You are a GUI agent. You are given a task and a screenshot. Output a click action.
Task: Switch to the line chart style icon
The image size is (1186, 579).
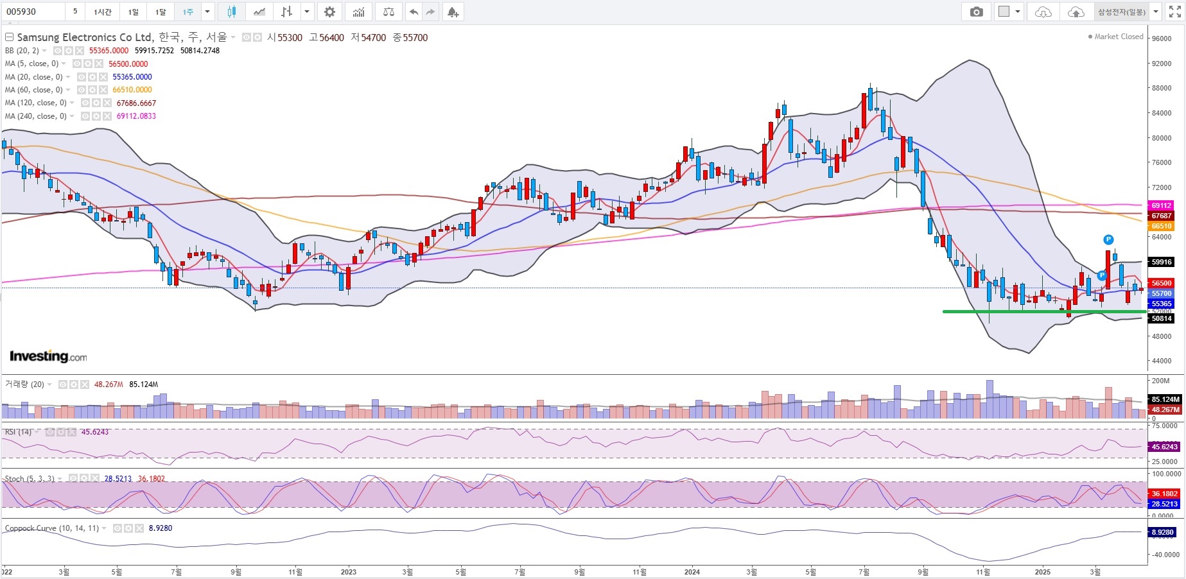tap(259, 12)
